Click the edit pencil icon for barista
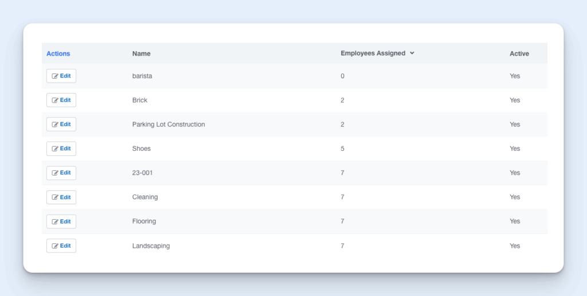 (x=55, y=76)
